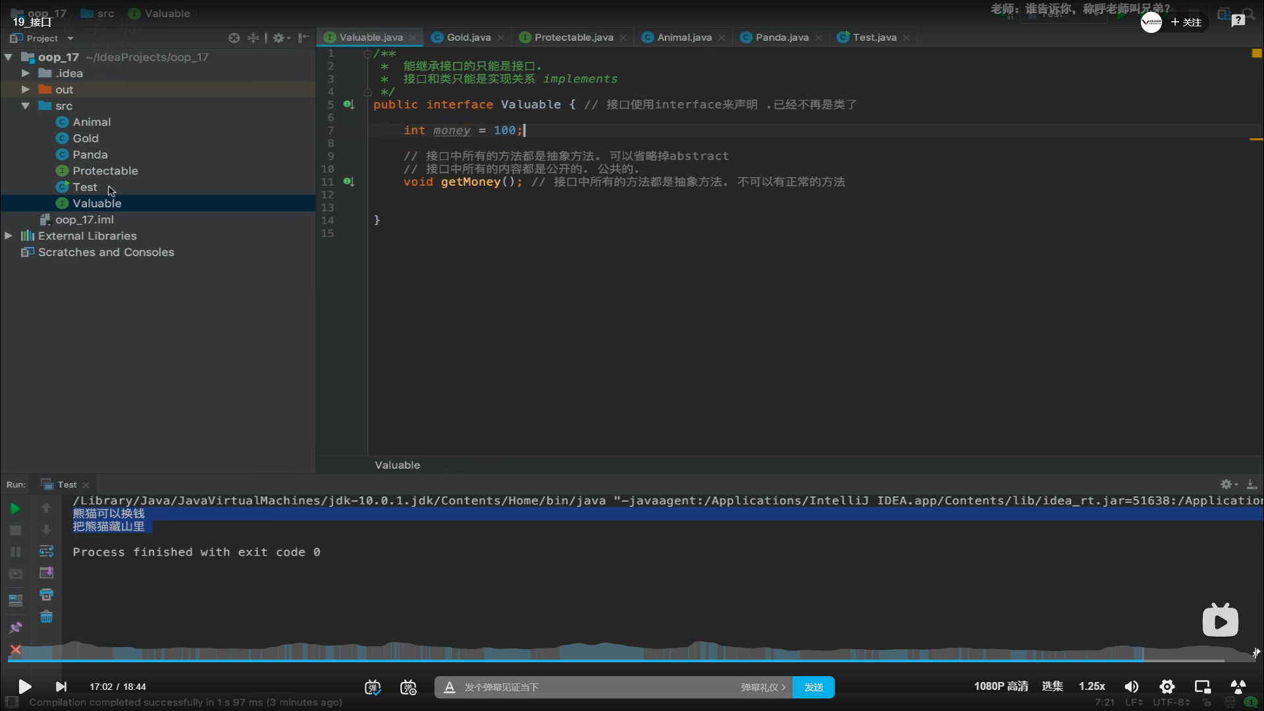The height and width of the screenshot is (711, 1264).
Task: Open the 1.25x playback speed menu
Action: [x=1092, y=687]
